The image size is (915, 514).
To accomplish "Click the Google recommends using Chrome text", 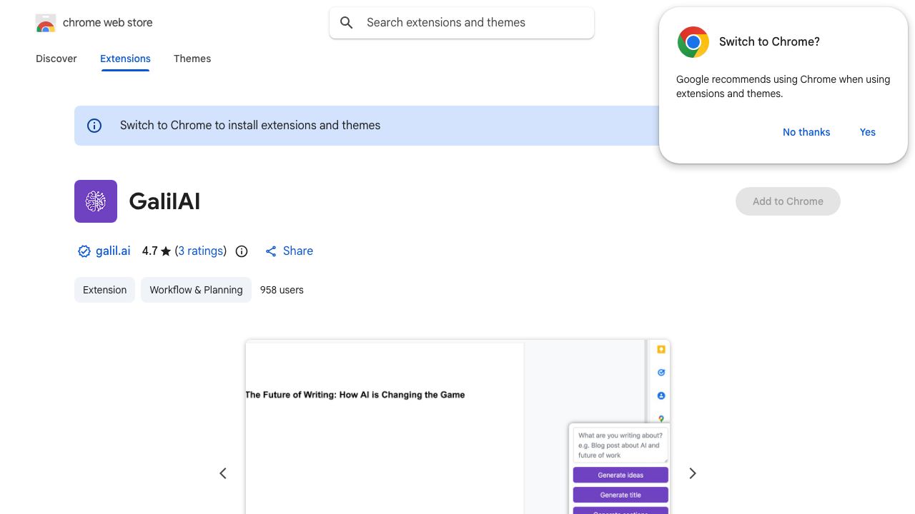I will coord(783,86).
